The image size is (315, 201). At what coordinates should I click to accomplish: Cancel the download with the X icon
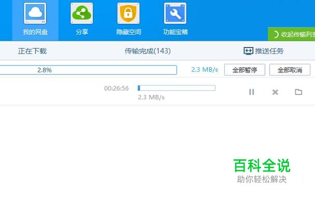pos(275,92)
